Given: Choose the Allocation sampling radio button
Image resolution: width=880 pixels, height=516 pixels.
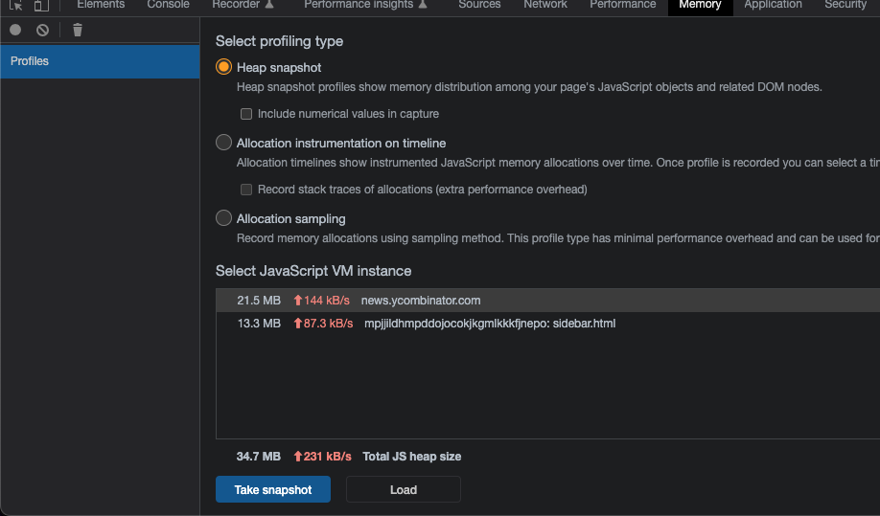Looking at the screenshot, I should click(x=223, y=218).
